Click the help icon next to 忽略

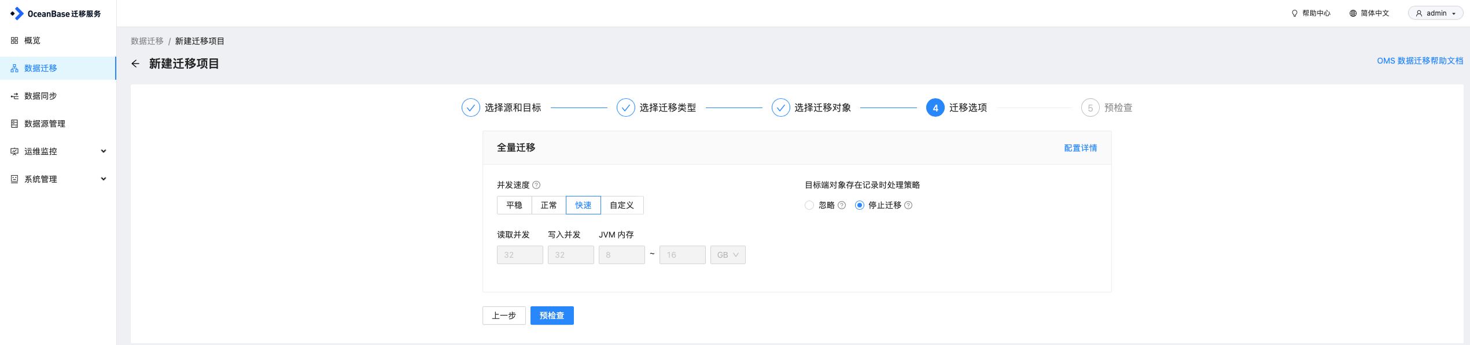(842, 205)
